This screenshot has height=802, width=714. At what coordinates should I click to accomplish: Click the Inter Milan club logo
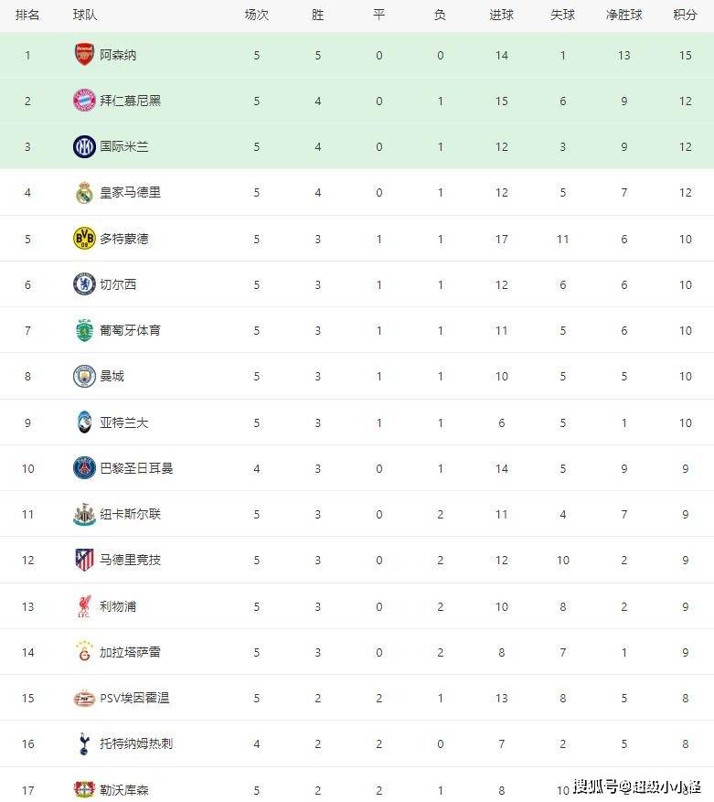click(84, 146)
